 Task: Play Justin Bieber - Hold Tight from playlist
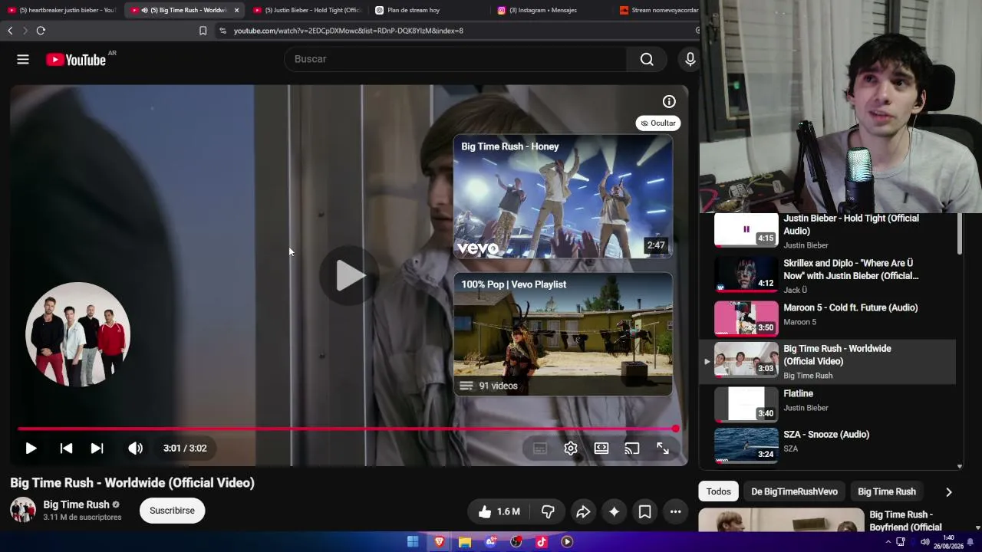(x=827, y=232)
